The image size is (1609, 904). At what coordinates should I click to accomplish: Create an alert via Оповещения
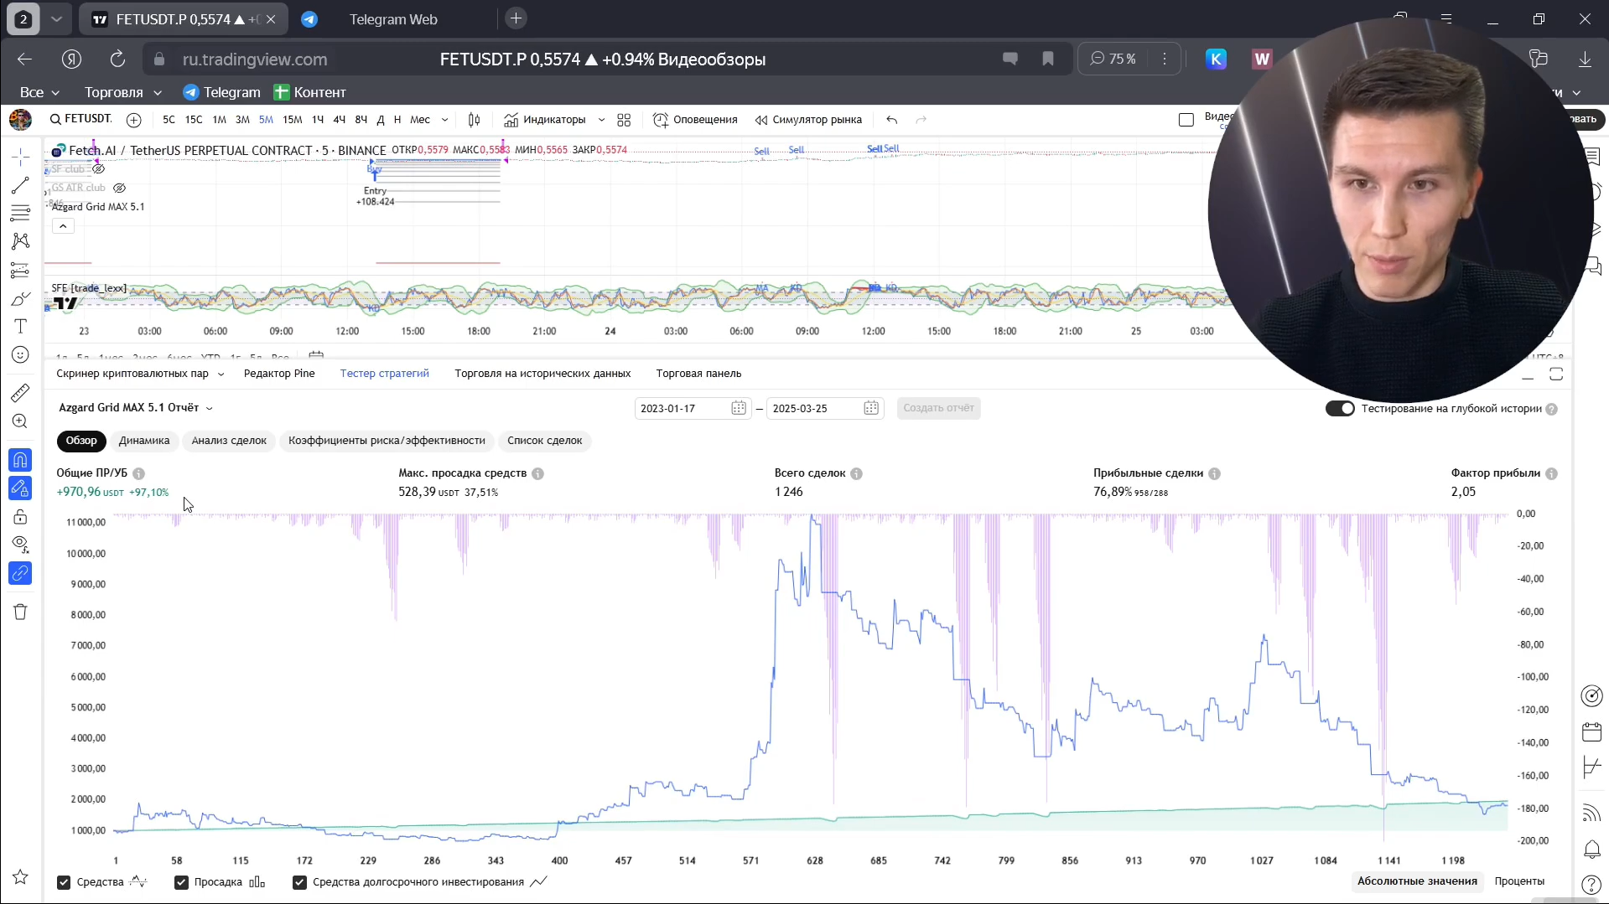(695, 120)
